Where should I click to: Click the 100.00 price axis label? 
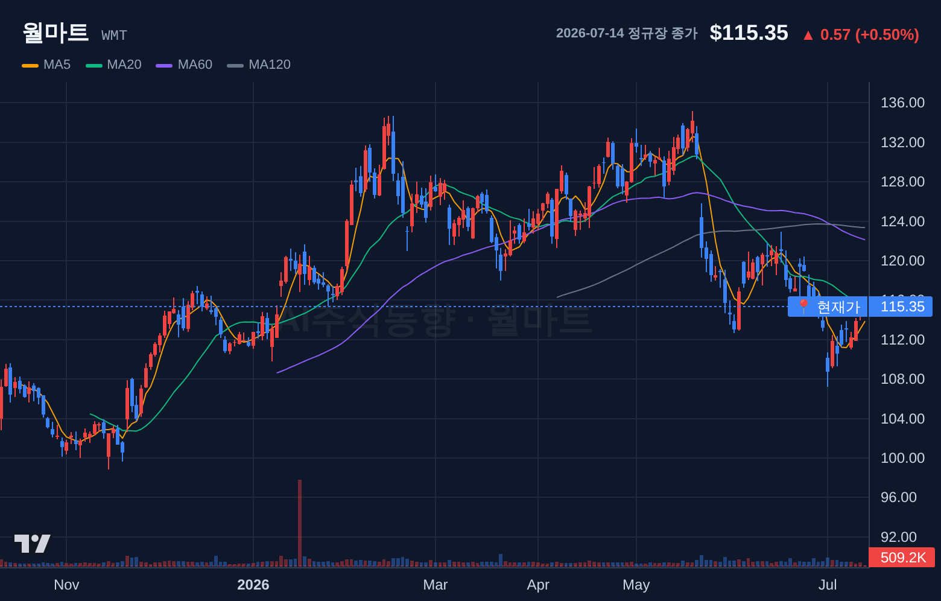902,458
